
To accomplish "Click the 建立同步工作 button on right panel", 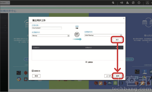I will 129,59.
